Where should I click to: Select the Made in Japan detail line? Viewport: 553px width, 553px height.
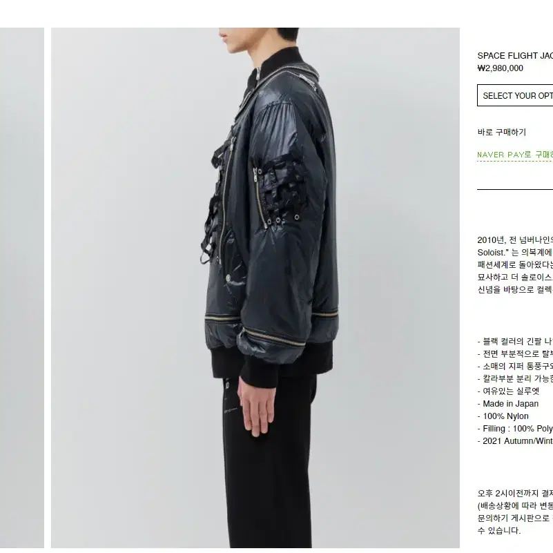(x=508, y=403)
